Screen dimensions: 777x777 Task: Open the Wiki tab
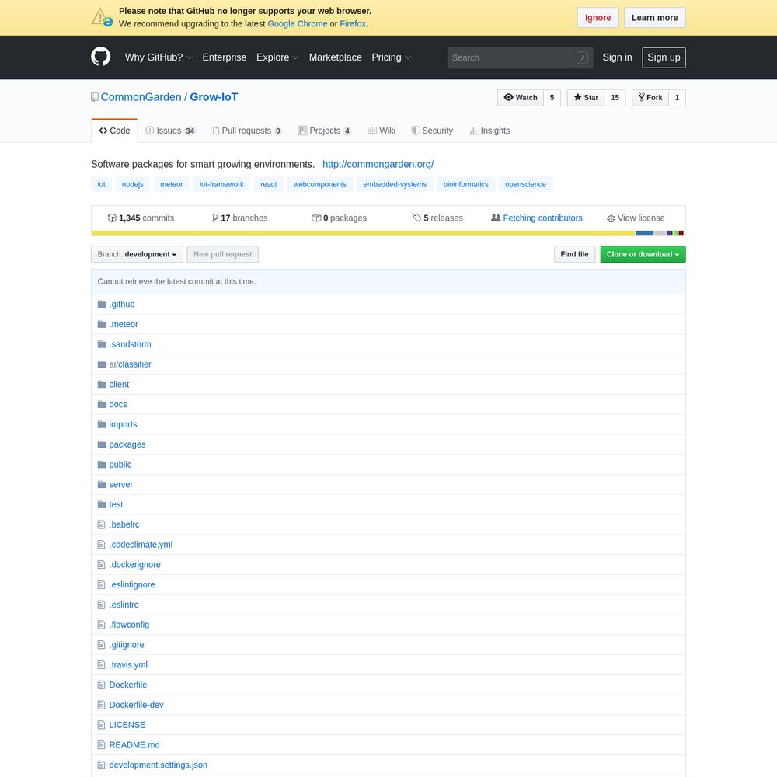[x=381, y=131]
